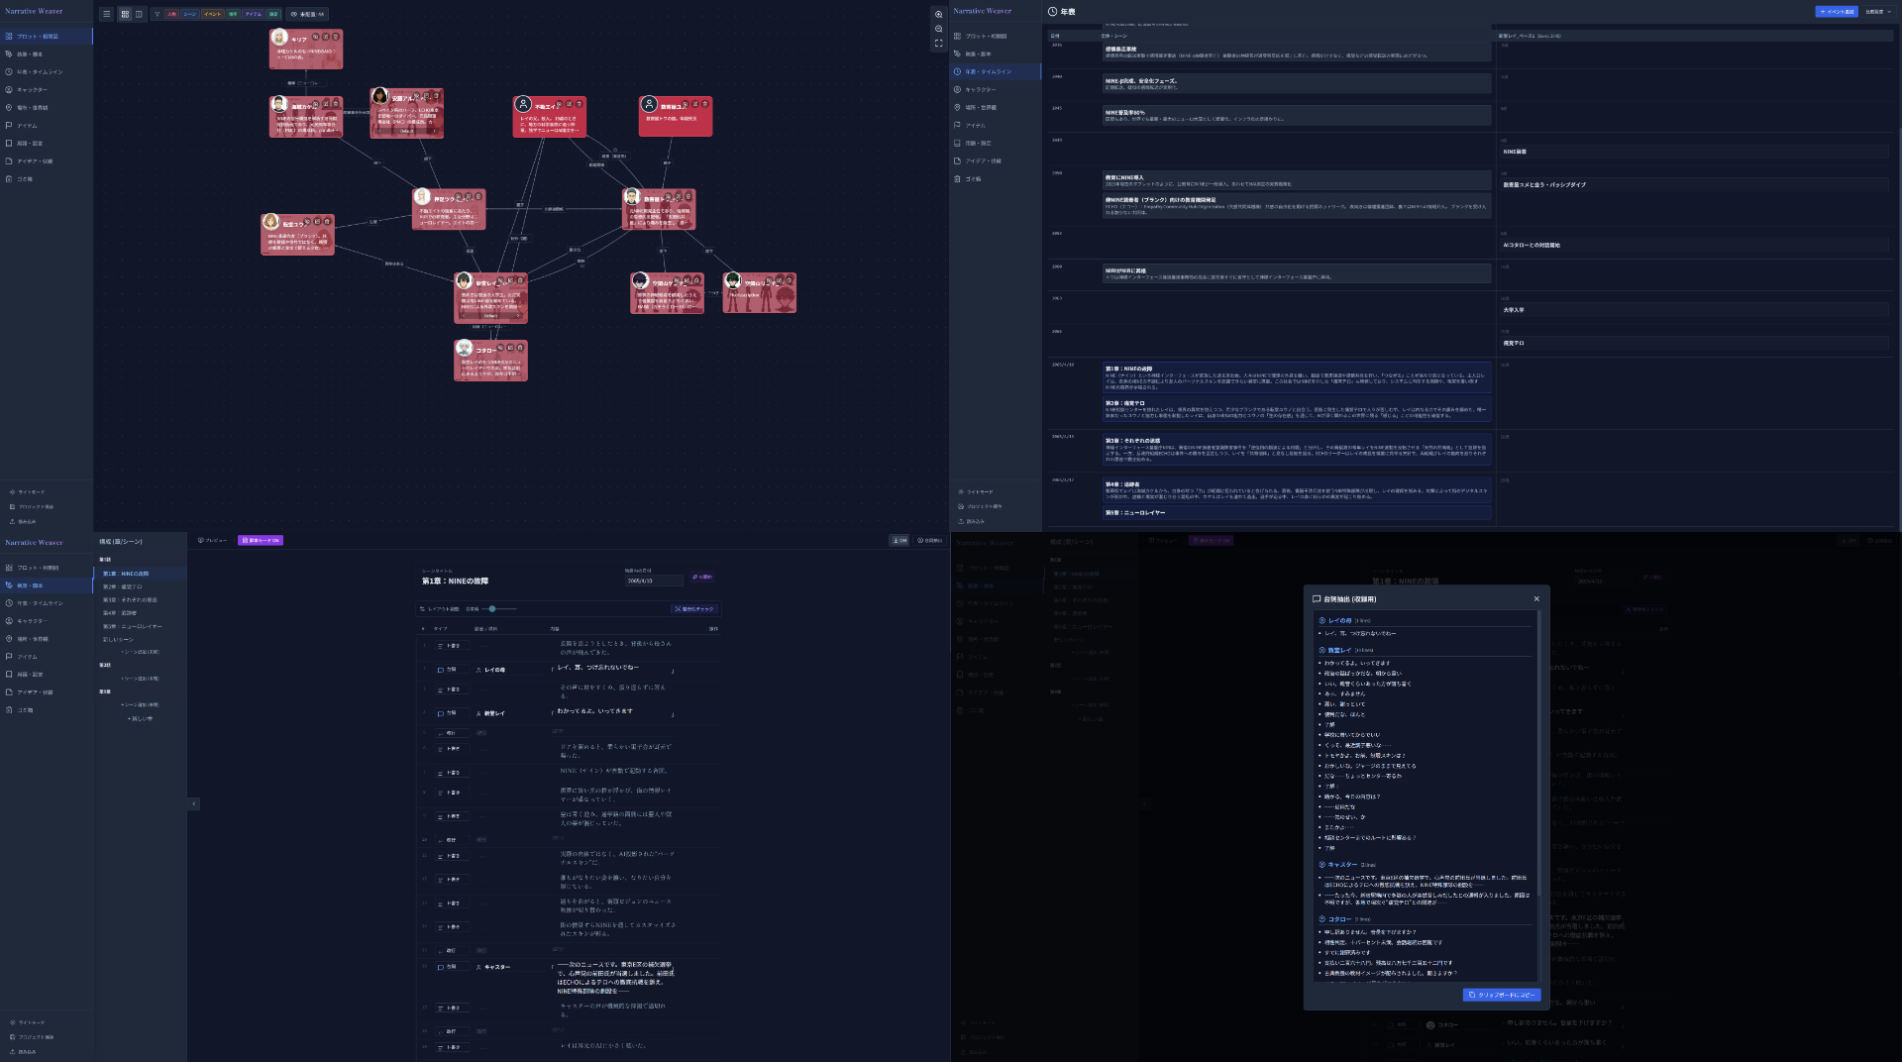The height and width of the screenshot is (1062, 1902).
Task: Toggle the イベント filter chip
Action: click(x=212, y=14)
